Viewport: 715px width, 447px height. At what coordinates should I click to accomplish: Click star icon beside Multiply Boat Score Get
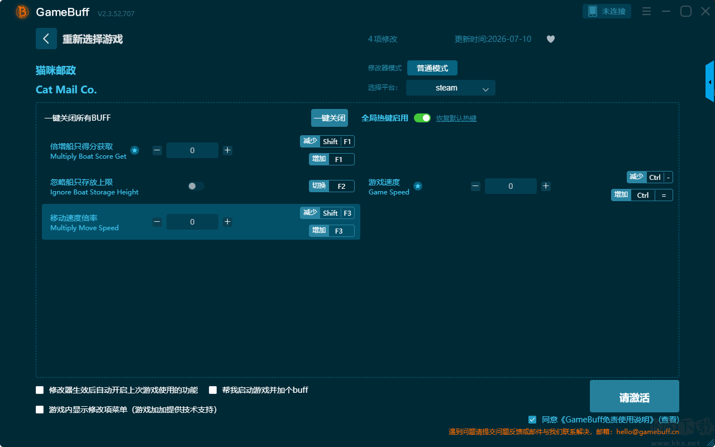135,150
